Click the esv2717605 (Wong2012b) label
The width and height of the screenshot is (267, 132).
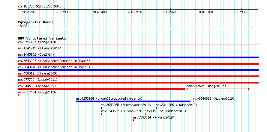point(206,86)
